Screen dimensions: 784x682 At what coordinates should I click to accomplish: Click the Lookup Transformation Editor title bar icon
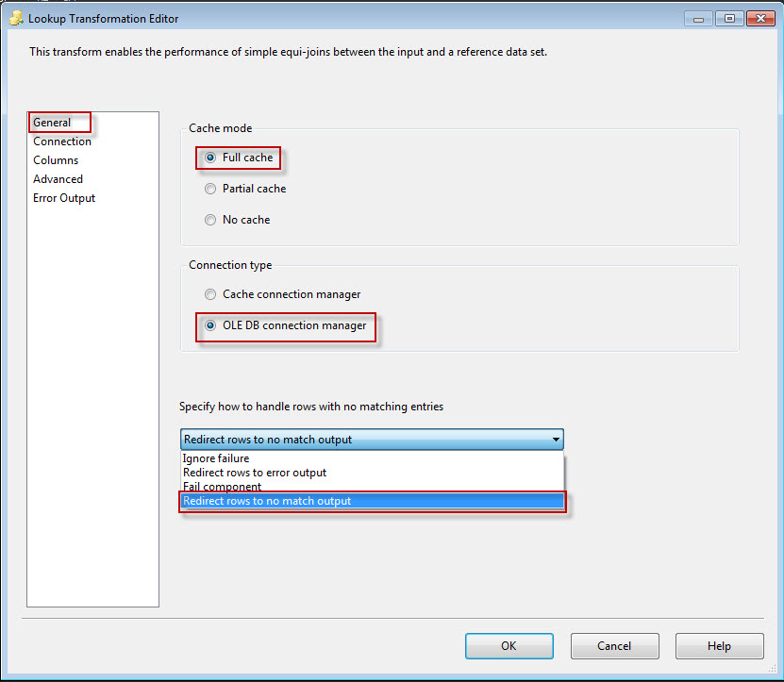(x=16, y=18)
